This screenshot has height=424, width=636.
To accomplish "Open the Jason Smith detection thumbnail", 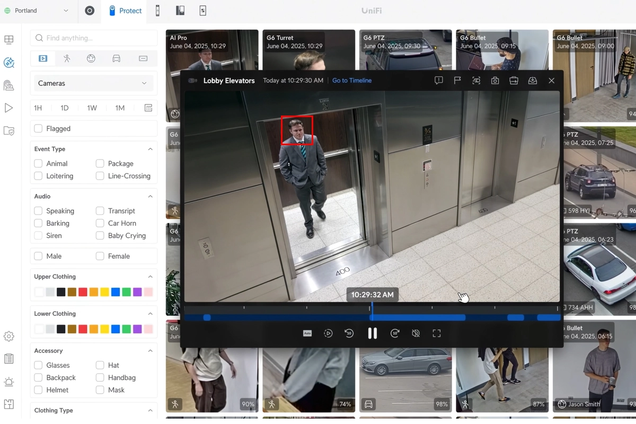I will pos(594,366).
